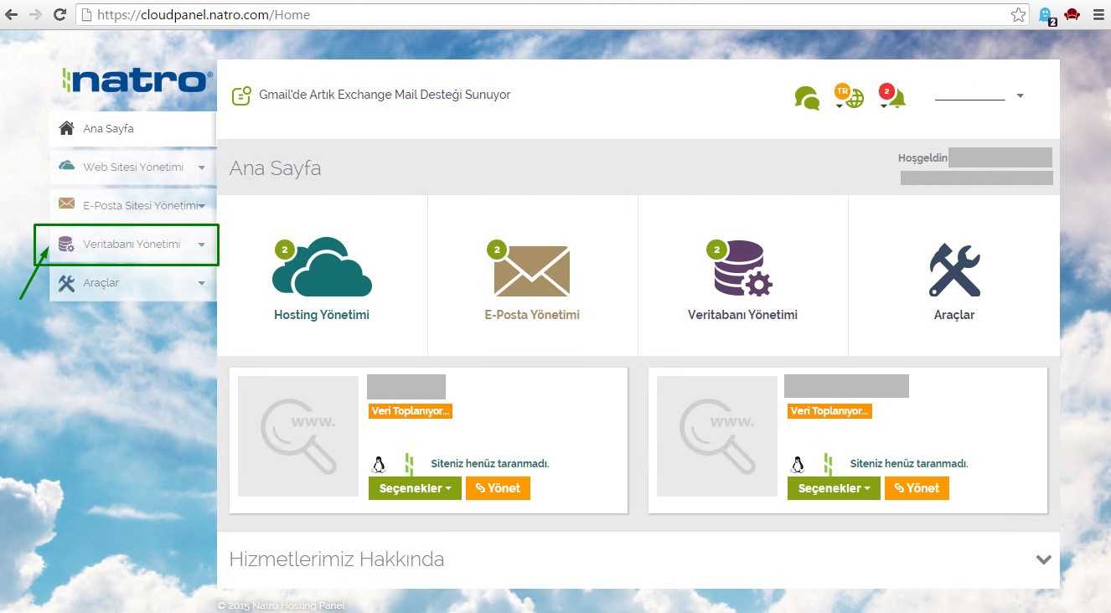Viewport: 1111px width, 613px height.
Task: Open the E-Posta Yönetimi label link
Action: [x=532, y=316]
